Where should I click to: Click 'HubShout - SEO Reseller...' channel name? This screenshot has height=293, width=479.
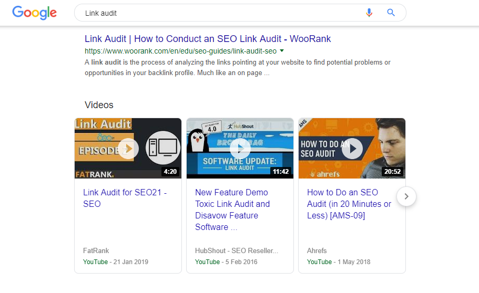237,250
